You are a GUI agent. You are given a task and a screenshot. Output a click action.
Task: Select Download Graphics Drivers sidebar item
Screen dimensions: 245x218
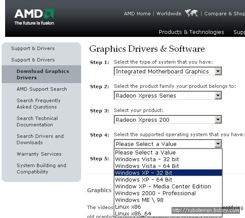(42, 74)
